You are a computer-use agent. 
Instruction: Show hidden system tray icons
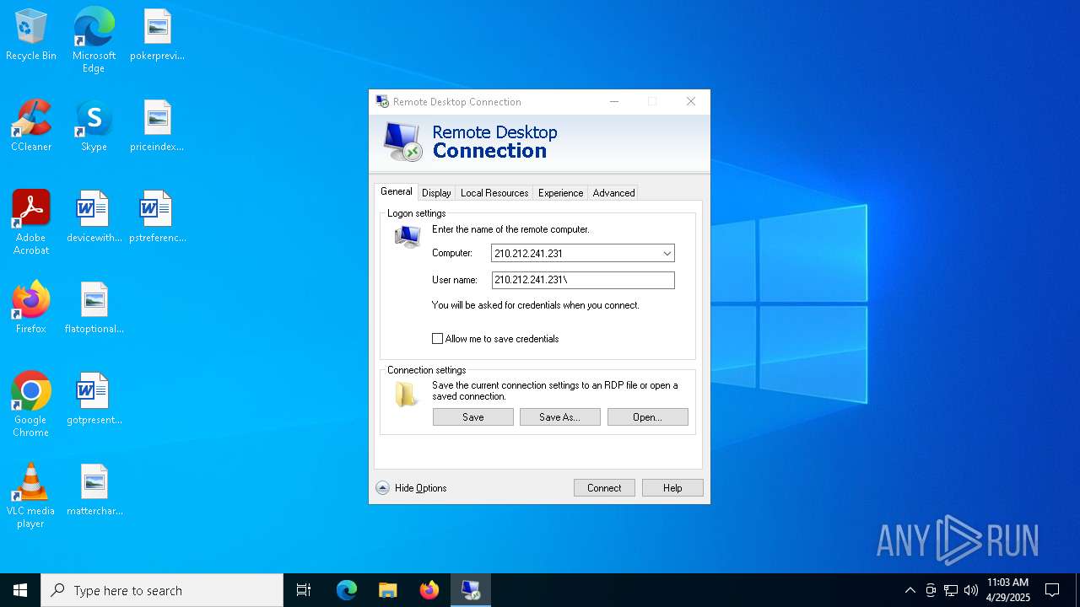click(x=910, y=590)
